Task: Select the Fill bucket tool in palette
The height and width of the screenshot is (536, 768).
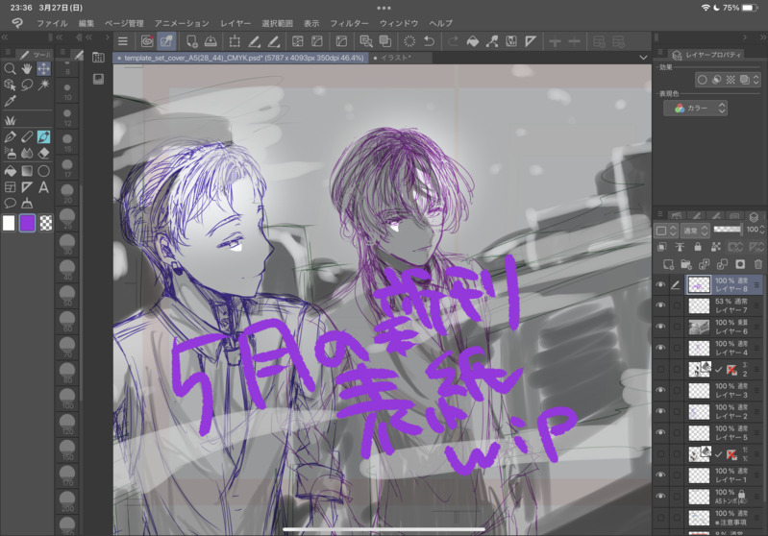Action: (x=10, y=170)
